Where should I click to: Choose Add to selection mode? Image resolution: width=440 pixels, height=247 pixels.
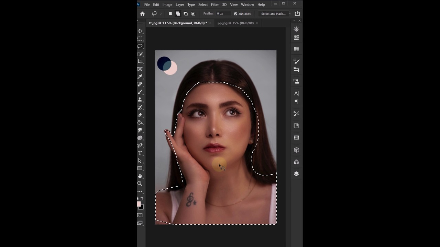[x=178, y=14]
